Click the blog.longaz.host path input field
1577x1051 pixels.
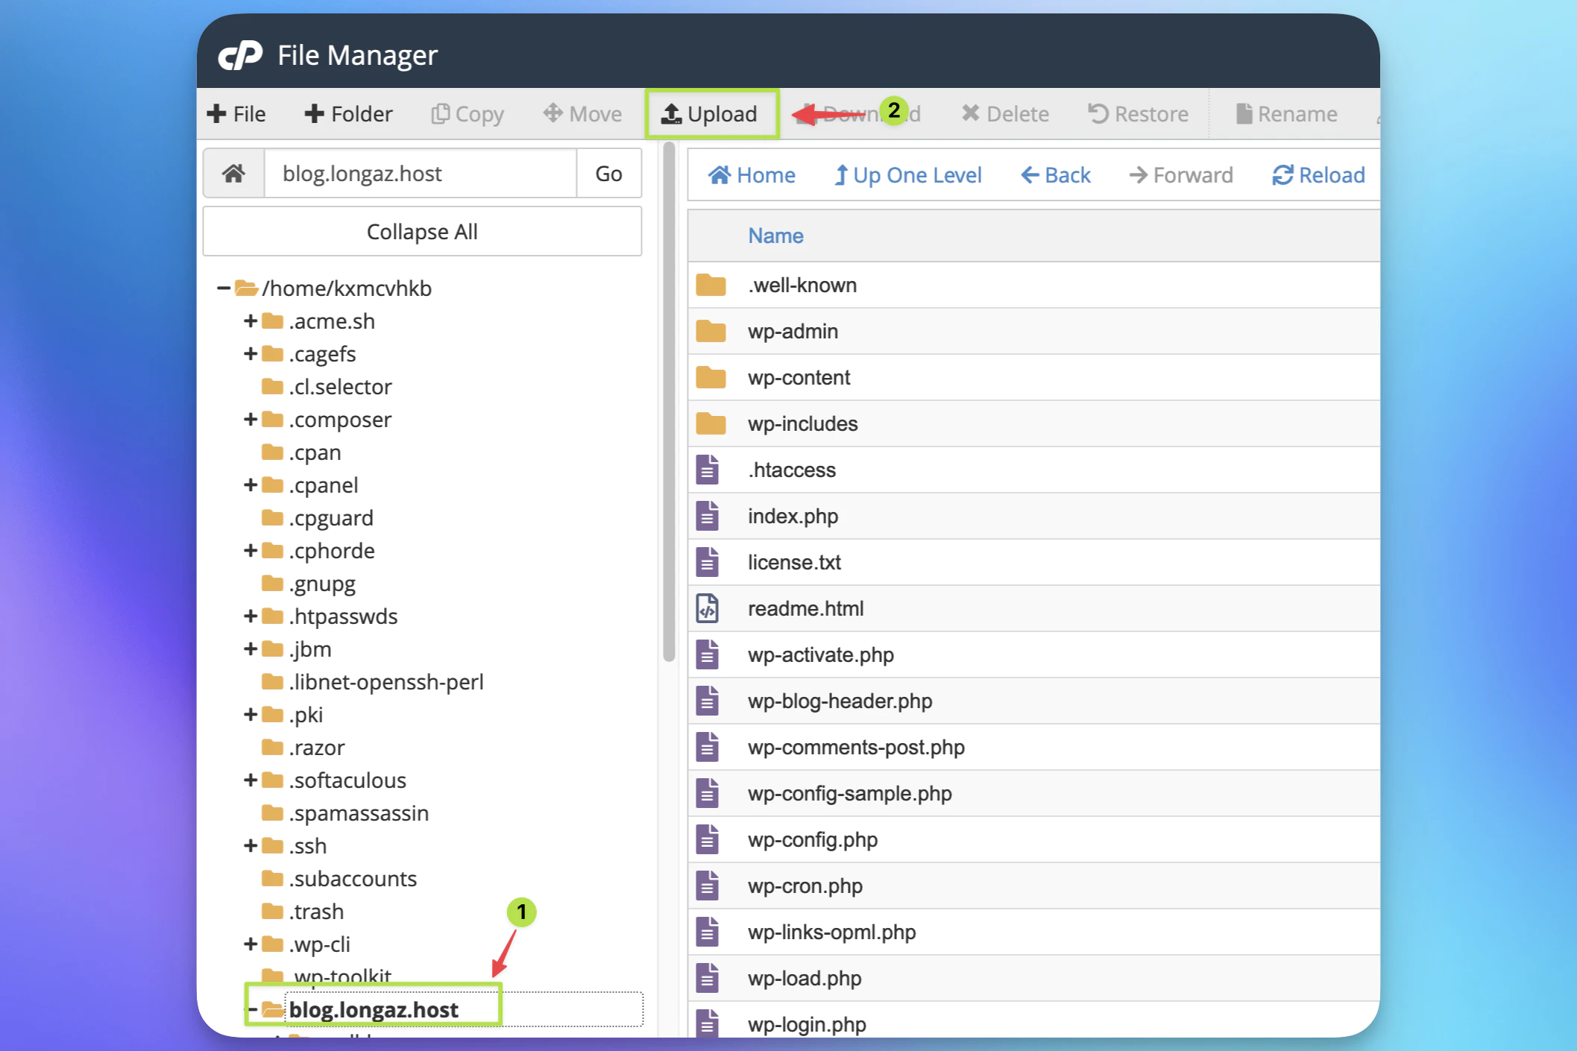pos(421,174)
